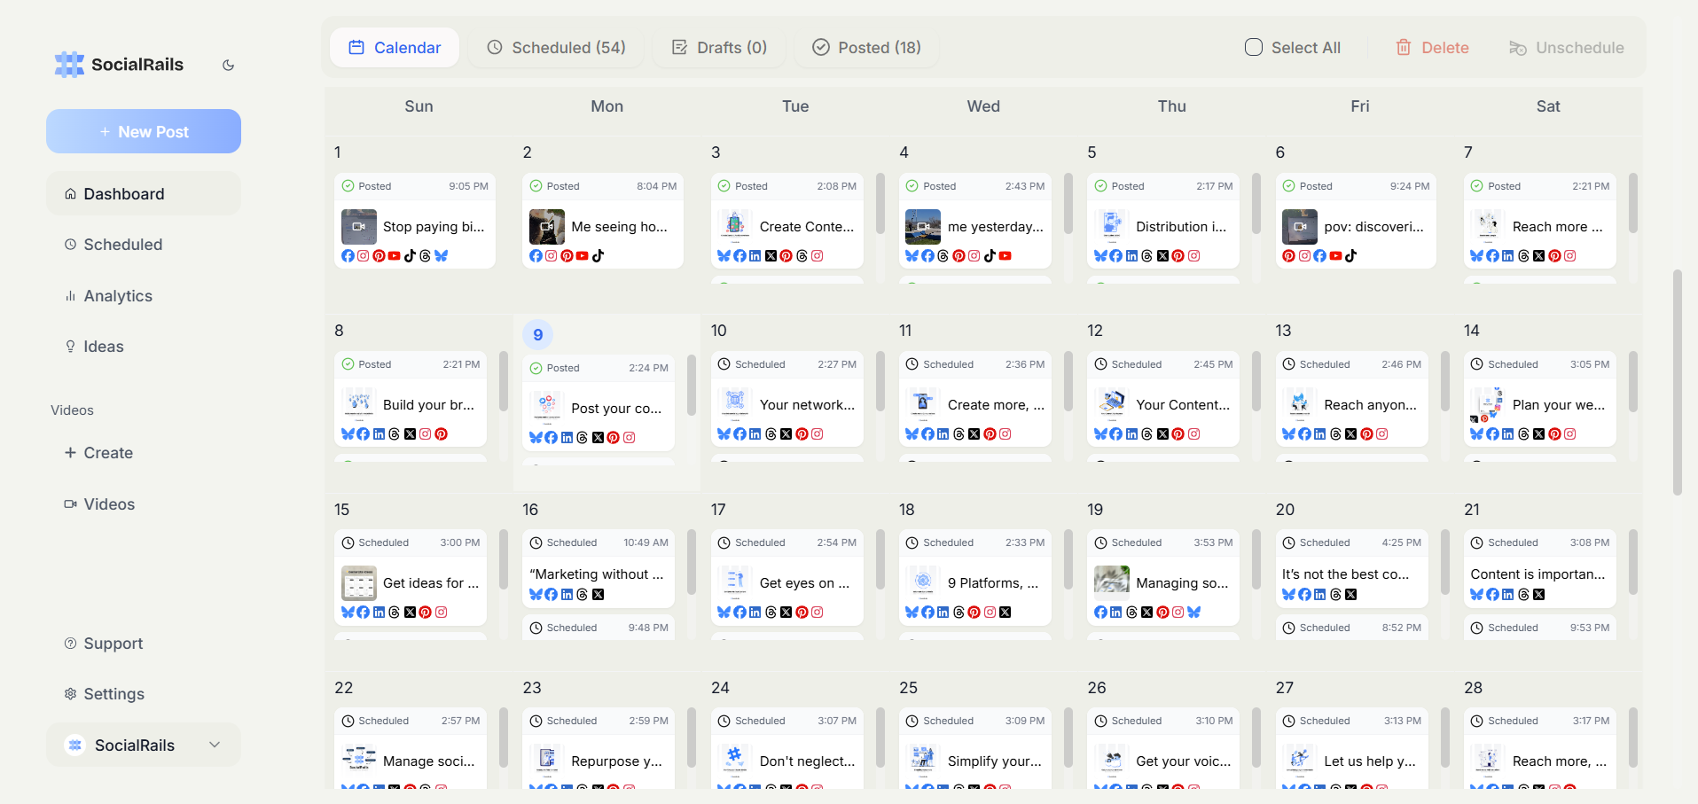Go to Dashboard in the sidebar
The image size is (1698, 804).
pyautogui.click(x=144, y=193)
